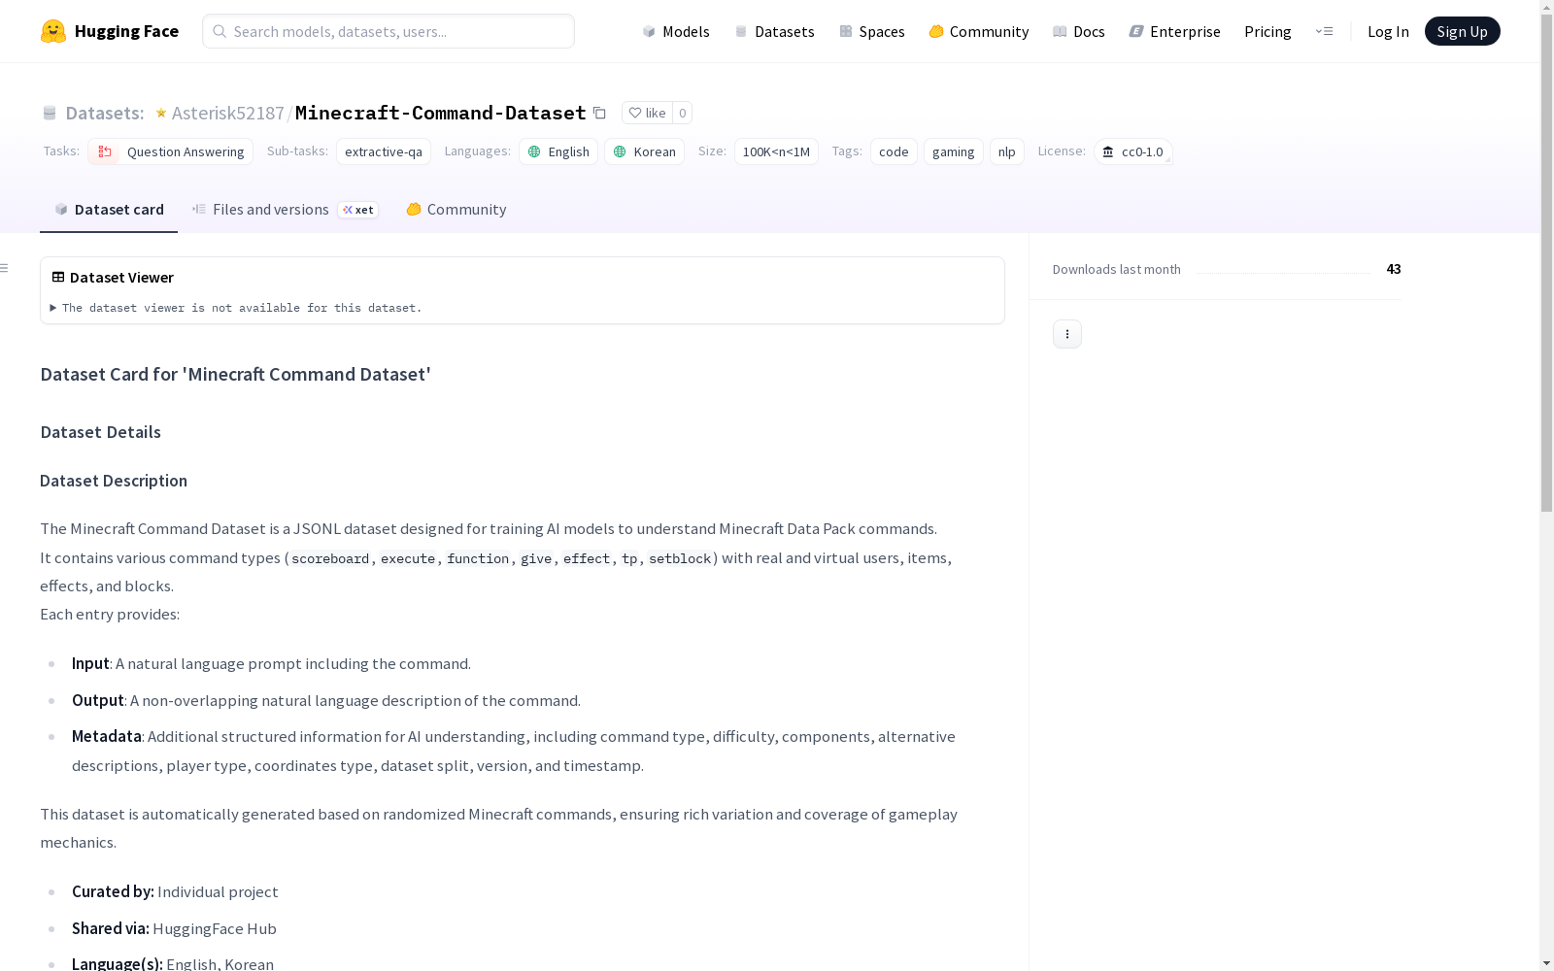Viewport: 1554px width, 971px height.
Task: Click the Hugging Face logo emoji
Action: point(53,31)
